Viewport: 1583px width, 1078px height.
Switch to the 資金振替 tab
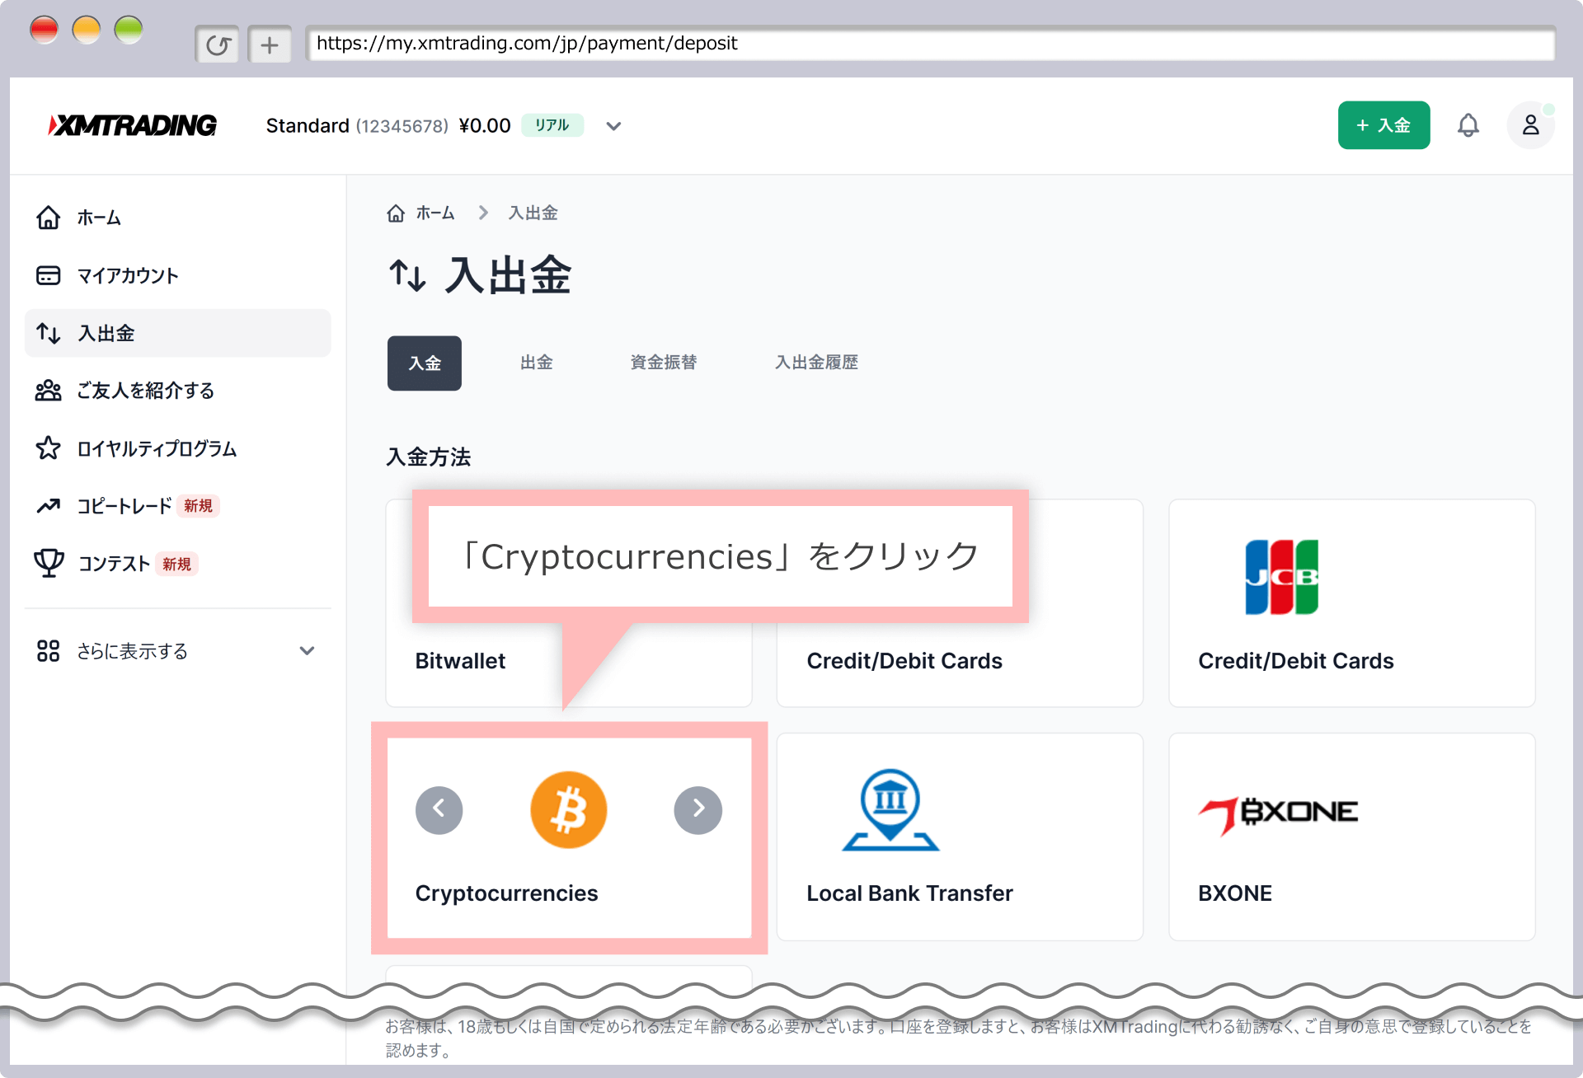pyautogui.click(x=663, y=363)
